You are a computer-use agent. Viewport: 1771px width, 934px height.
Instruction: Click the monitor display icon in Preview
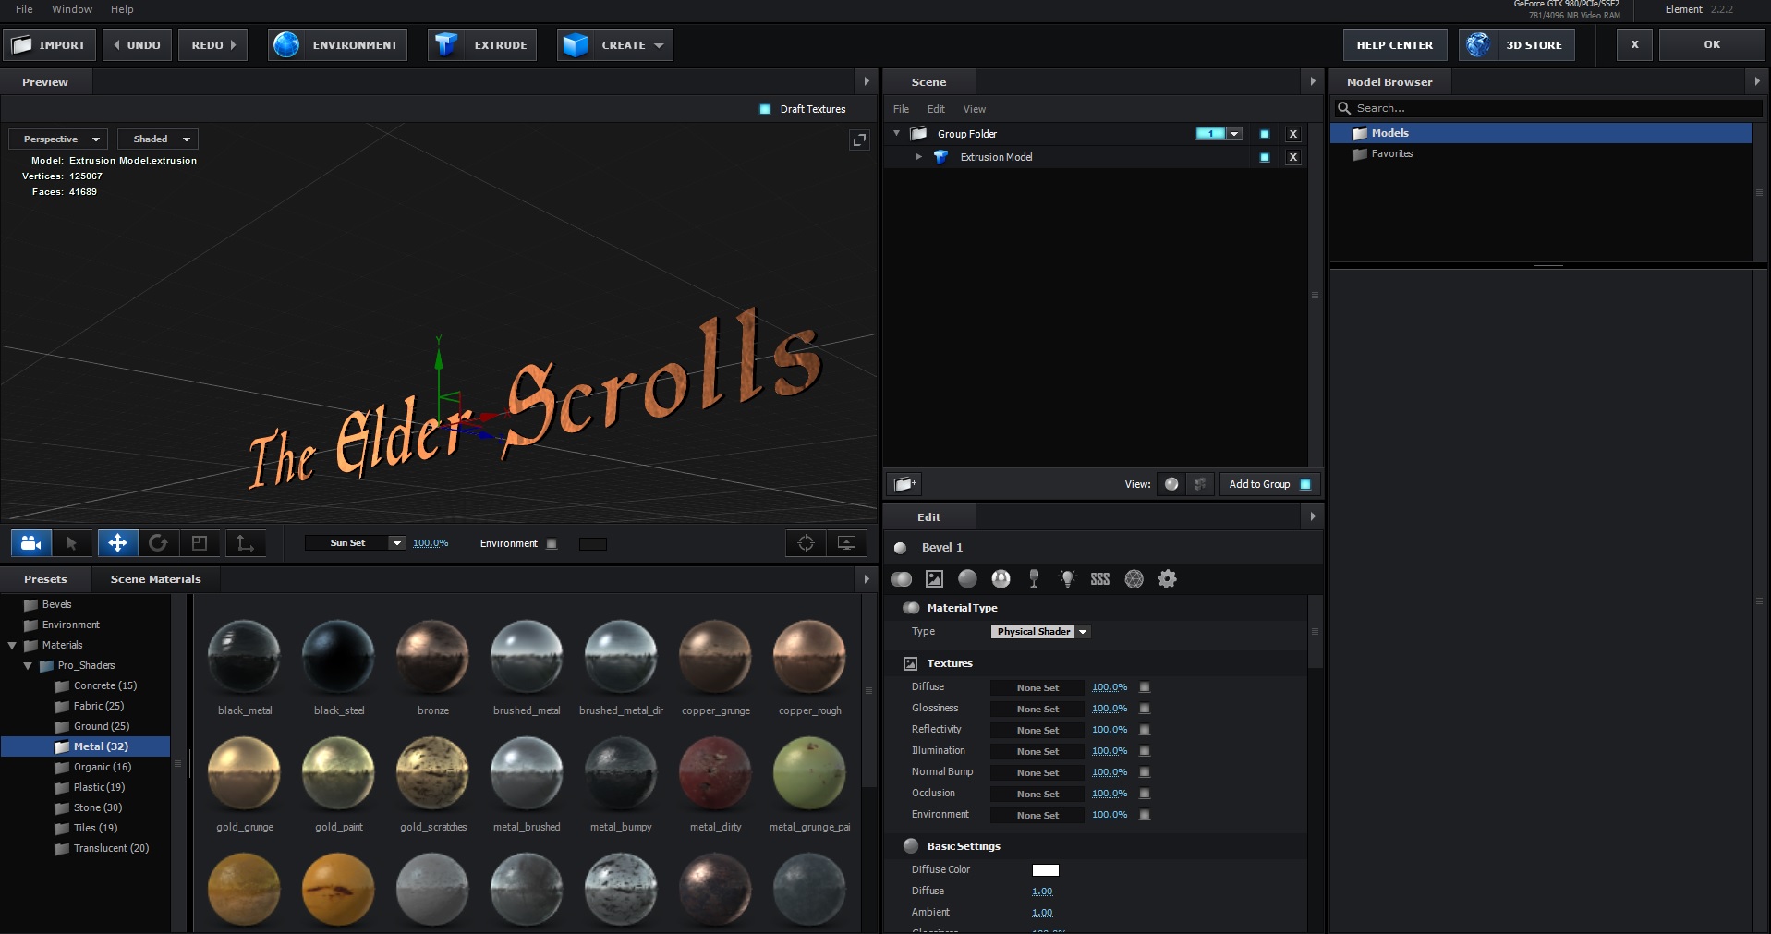(x=846, y=543)
